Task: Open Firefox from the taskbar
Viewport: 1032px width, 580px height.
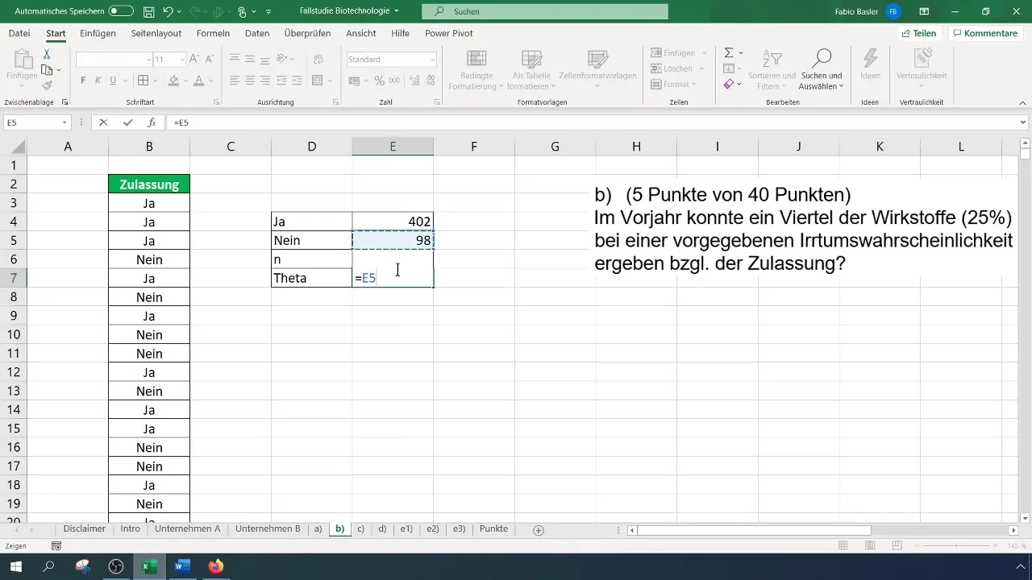Action: (x=215, y=566)
